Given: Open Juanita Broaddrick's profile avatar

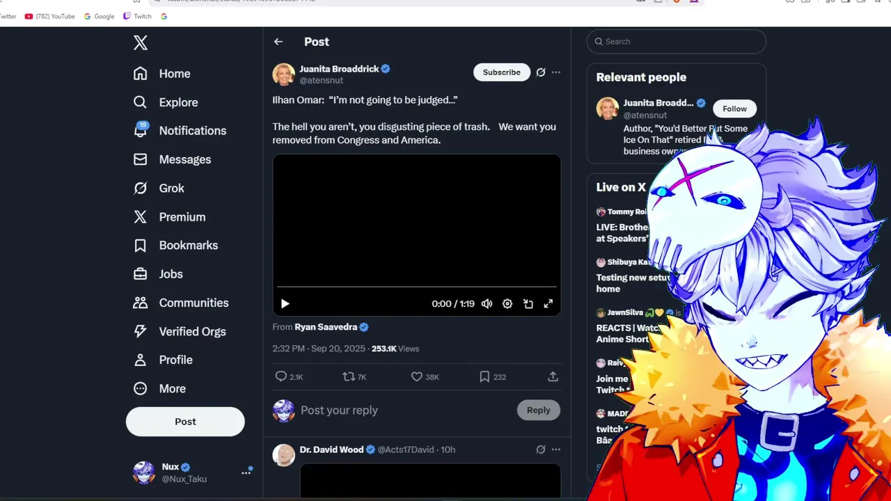Looking at the screenshot, I should [283, 74].
